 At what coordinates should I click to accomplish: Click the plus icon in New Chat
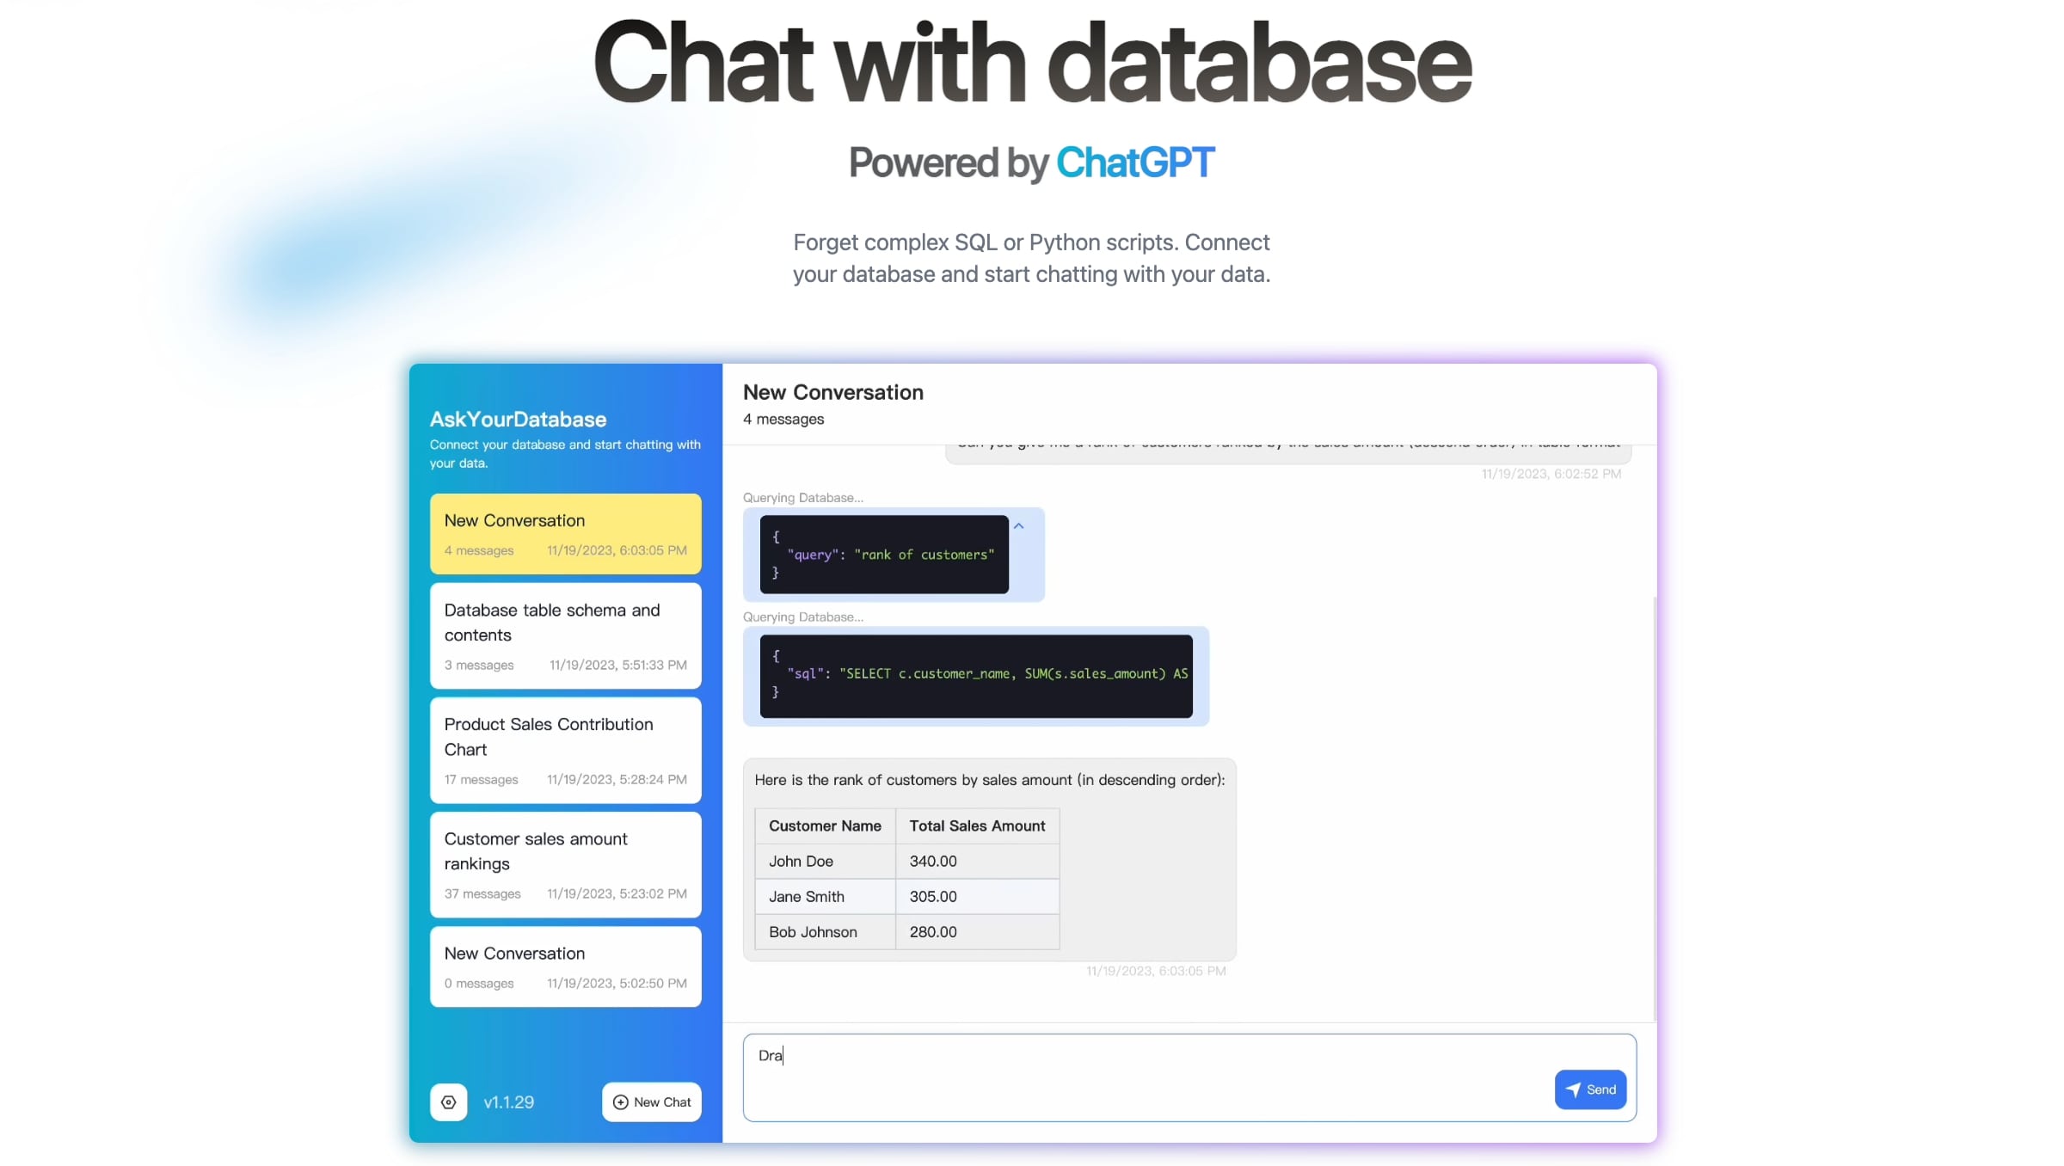(620, 1102)
